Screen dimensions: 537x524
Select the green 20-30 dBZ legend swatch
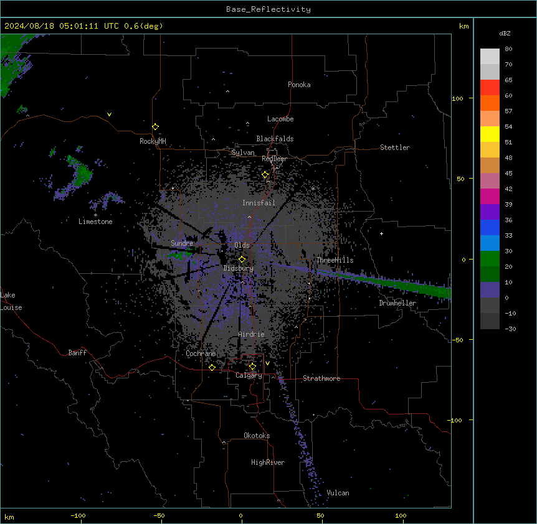(490, 259)
